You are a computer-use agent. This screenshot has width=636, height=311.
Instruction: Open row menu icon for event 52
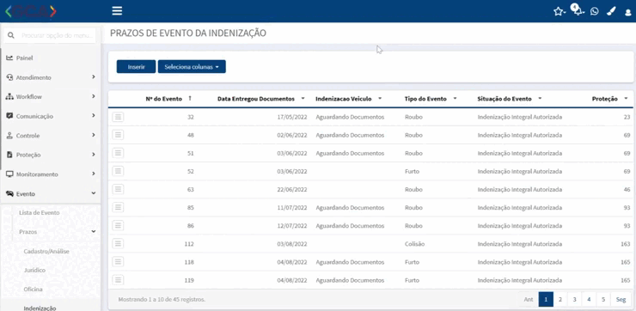click(118, 171)
